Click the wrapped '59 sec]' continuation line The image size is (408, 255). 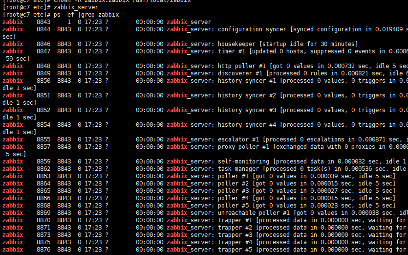(x=18, y=59)
